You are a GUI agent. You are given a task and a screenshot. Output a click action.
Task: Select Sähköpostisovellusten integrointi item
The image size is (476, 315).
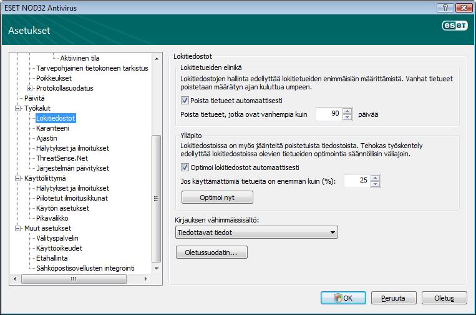point(85,269)
